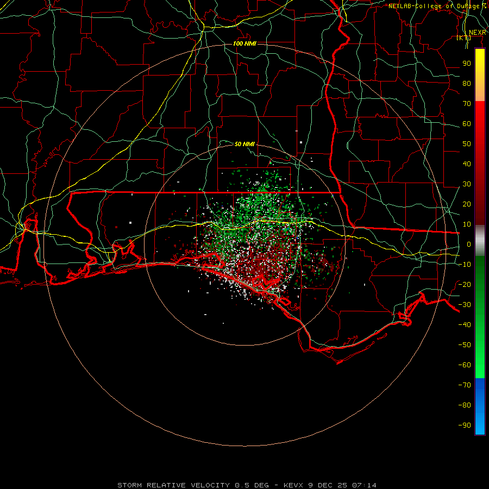Pick the red outbound segment of the velocity scale

(480, 163)
